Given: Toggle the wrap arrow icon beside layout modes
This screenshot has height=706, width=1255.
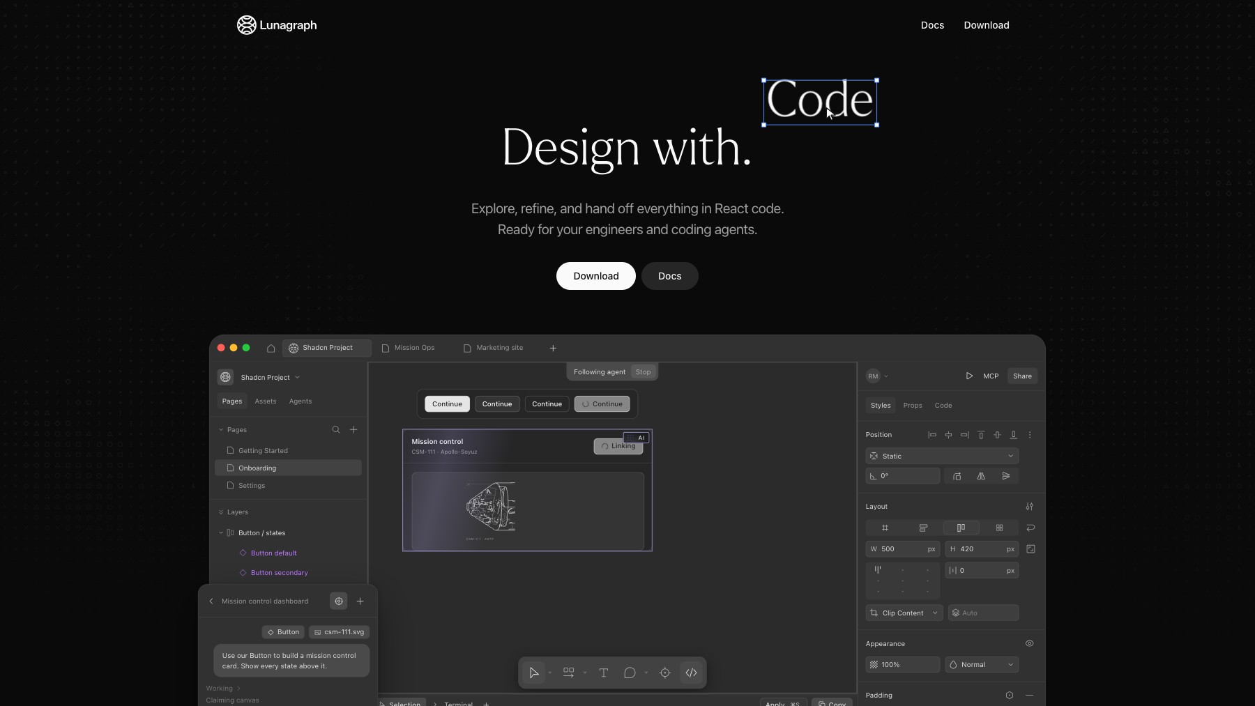Looking at the screenshot, I should click(x=1030, y=528).
